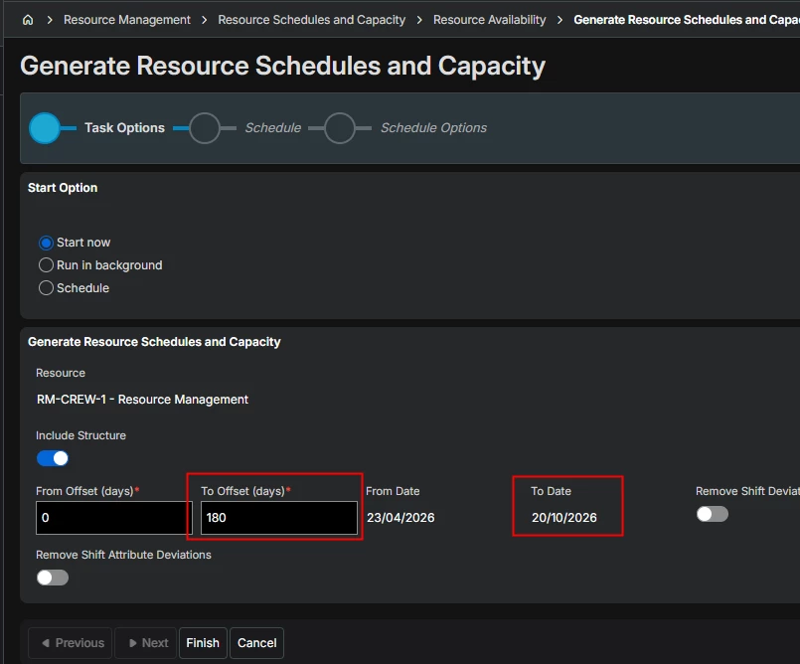Turn on Remove Shift Attribute Deviations

(53, 578)
